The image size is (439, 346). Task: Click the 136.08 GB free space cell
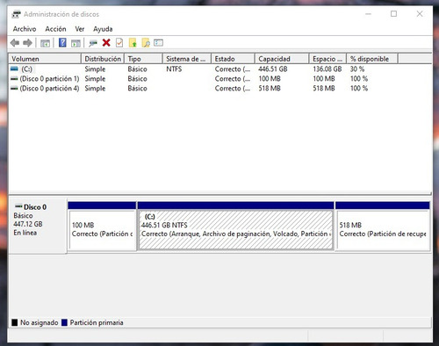click(x=327, y=69)
